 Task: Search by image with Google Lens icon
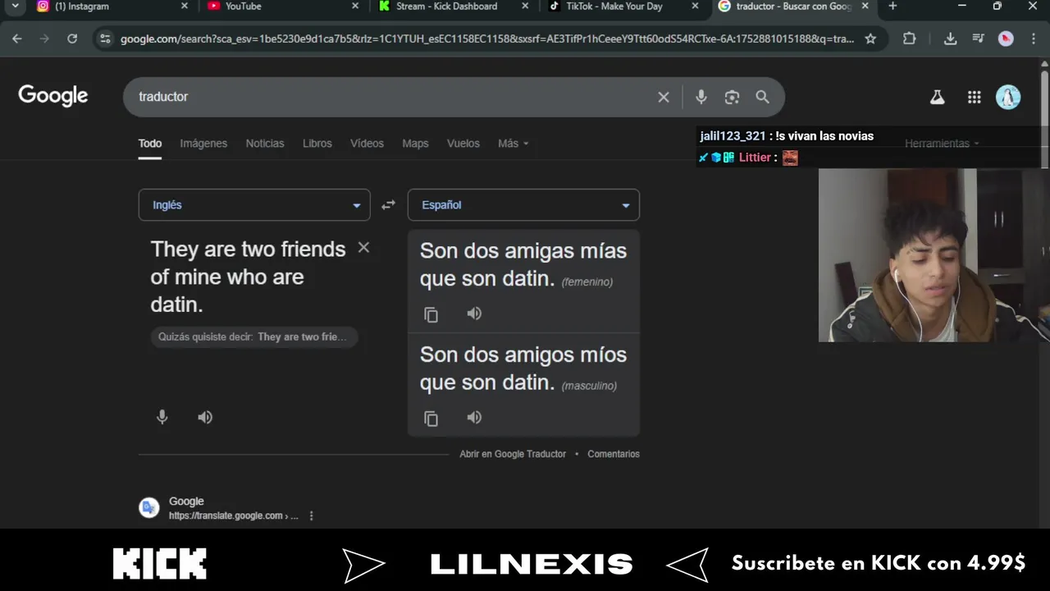732,97
